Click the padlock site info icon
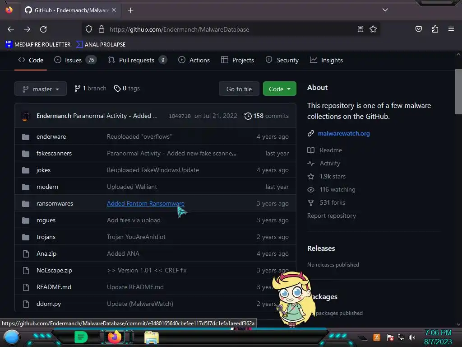The image size is (462, 347). (102, 29)
